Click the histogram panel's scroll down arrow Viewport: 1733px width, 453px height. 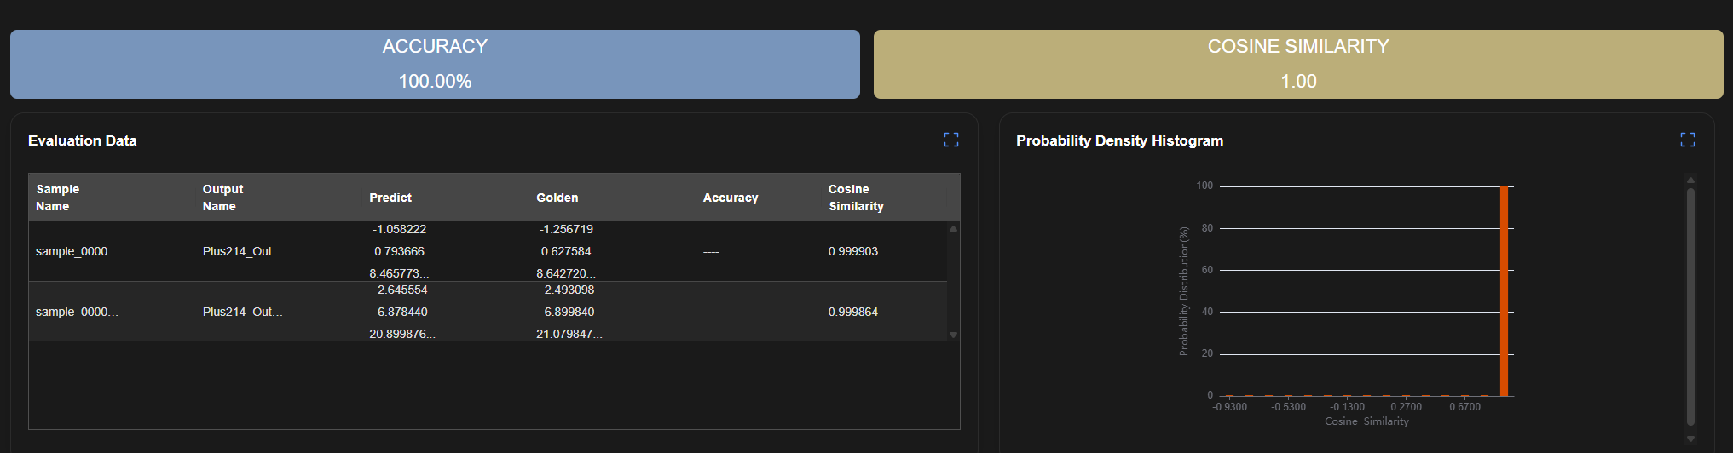1690,439
